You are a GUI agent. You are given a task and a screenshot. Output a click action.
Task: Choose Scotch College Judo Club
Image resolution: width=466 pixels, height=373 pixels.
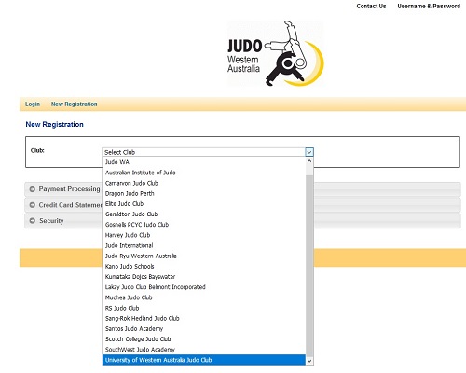click(204, 339)
